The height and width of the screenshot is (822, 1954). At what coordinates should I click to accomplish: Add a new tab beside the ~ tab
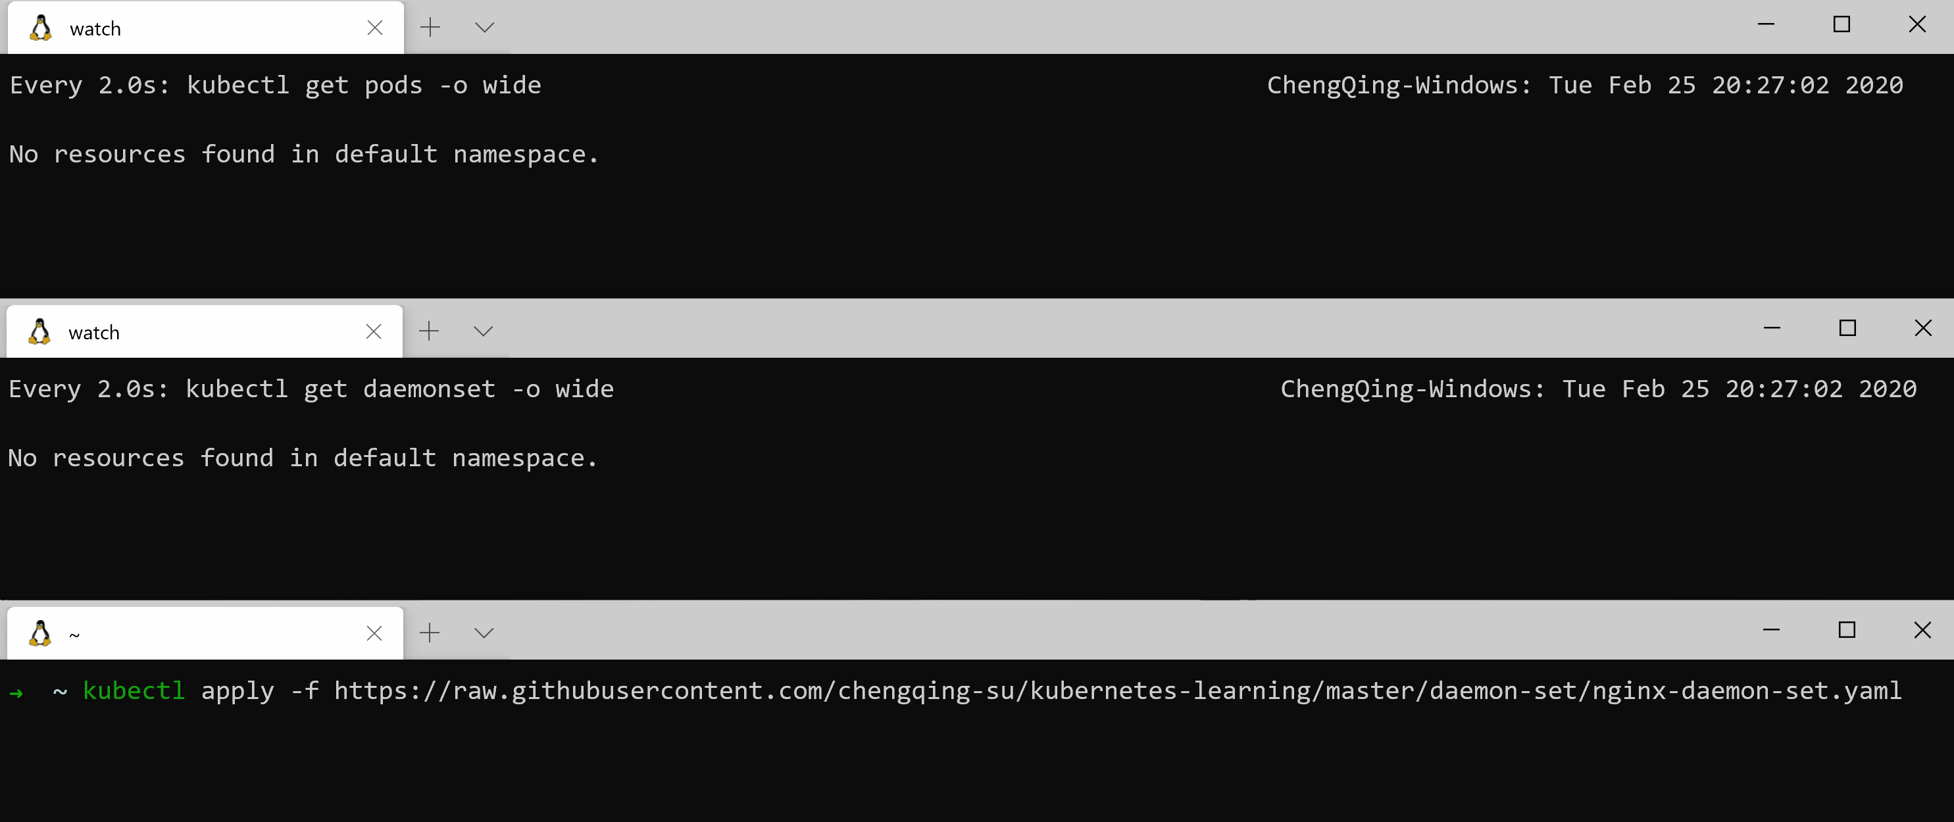430,633
